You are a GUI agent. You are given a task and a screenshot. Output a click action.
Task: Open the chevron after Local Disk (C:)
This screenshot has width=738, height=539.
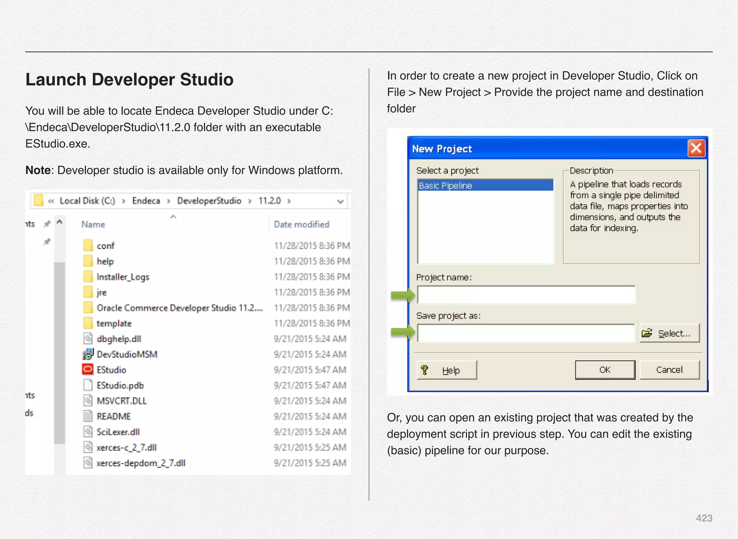coord(124,201)
